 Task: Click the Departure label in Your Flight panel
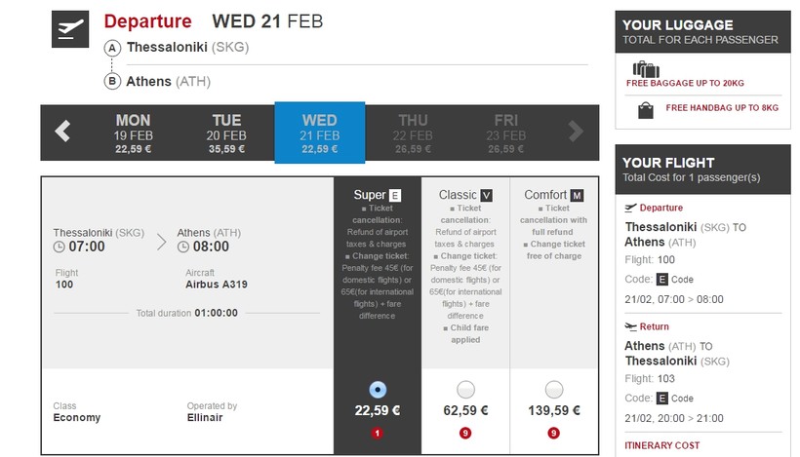point(660,208)
